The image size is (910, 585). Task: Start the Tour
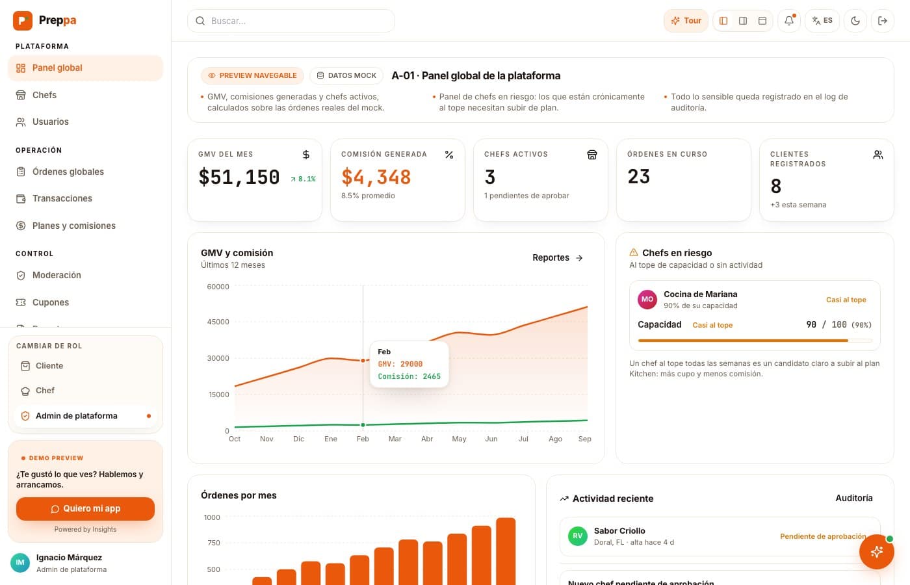(x=686, y=21)
